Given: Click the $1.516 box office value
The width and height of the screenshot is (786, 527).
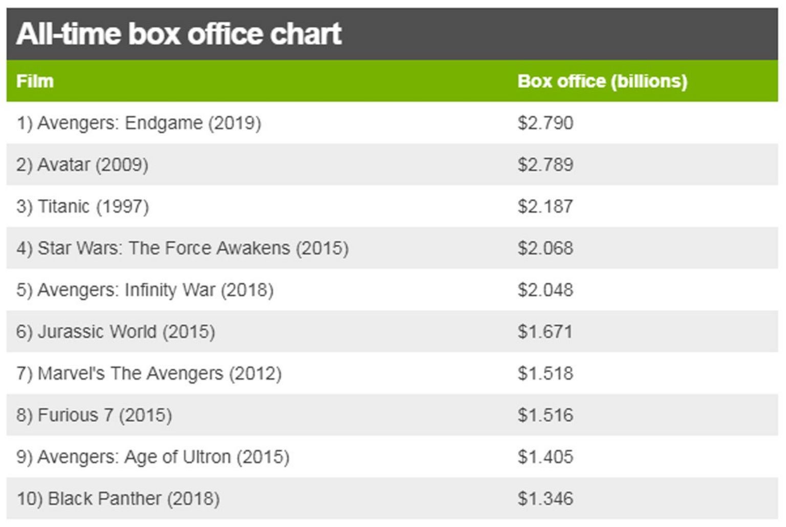Looking at the screenshot, I should [545, 415].
